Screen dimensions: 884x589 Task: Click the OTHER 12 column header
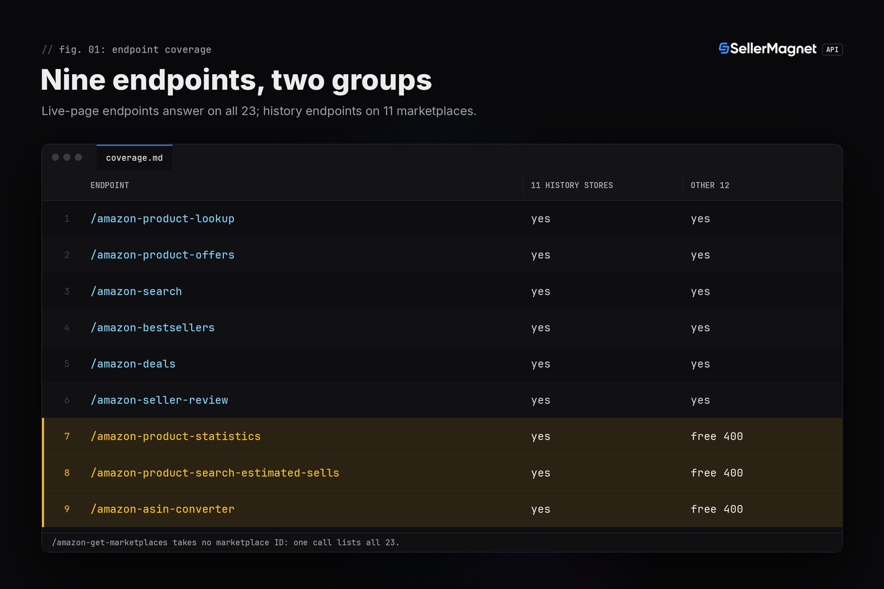point(710,185)
